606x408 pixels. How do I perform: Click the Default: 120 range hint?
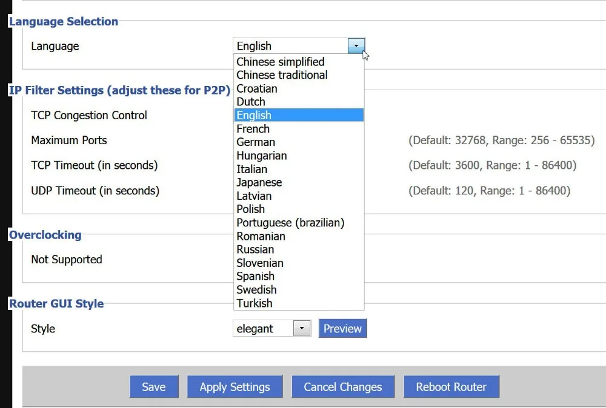[x=489, y=191]
